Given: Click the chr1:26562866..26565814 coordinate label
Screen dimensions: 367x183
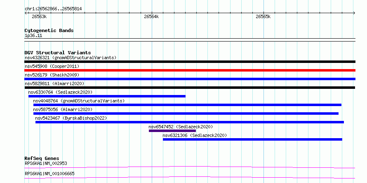Looking at the screenshot, I should tap(53, 9).
